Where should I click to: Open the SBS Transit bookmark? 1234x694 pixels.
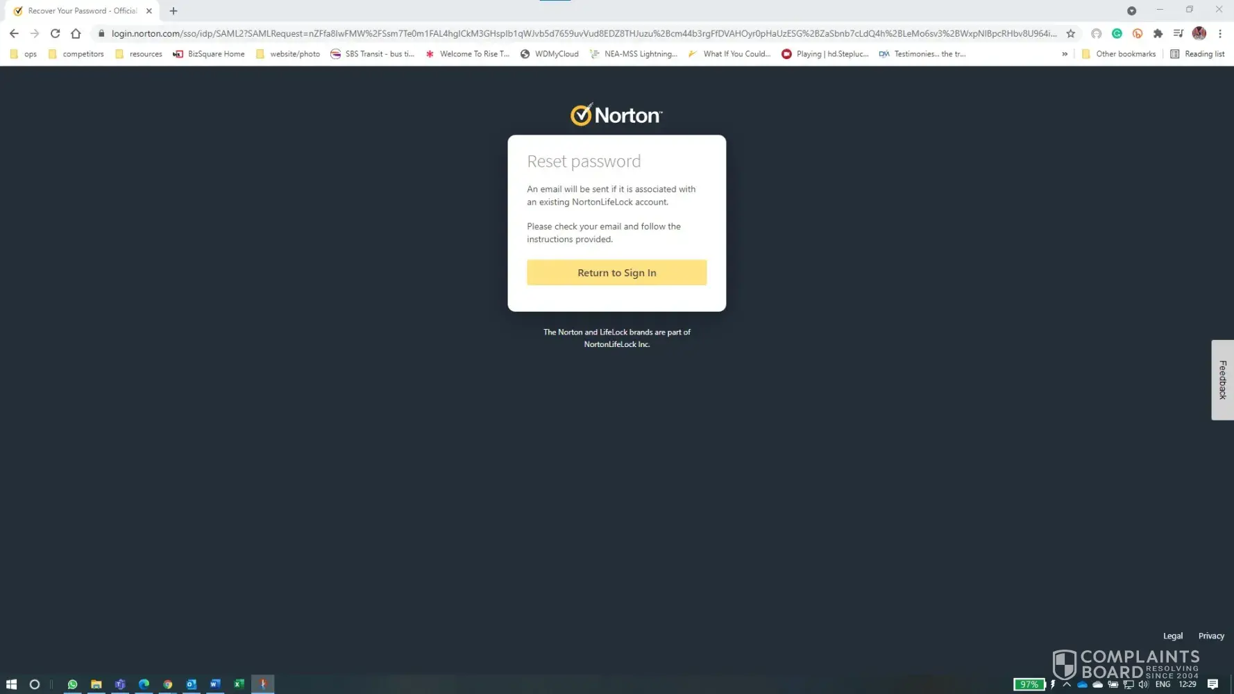tap(373, 53)
